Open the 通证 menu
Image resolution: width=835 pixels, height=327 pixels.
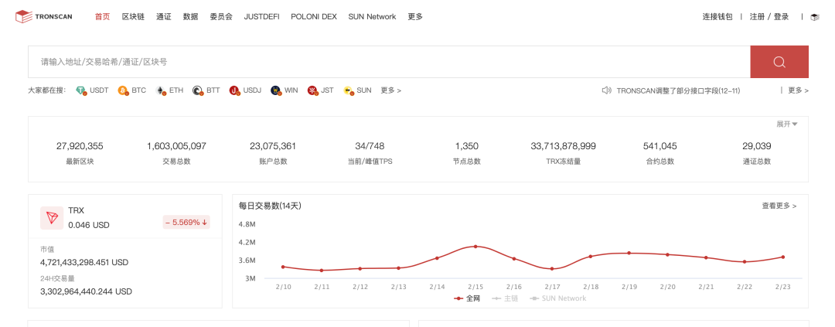click(x=163, y=16)
